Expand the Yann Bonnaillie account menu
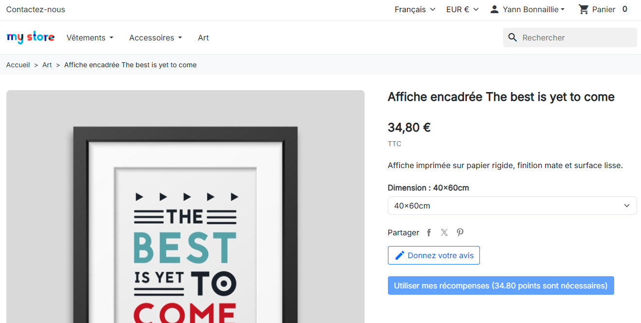 pyautogui.click(x=533, y=9)
